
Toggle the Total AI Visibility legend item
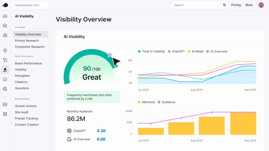point(152,51)
